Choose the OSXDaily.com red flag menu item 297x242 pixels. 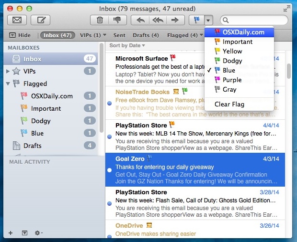239,32
